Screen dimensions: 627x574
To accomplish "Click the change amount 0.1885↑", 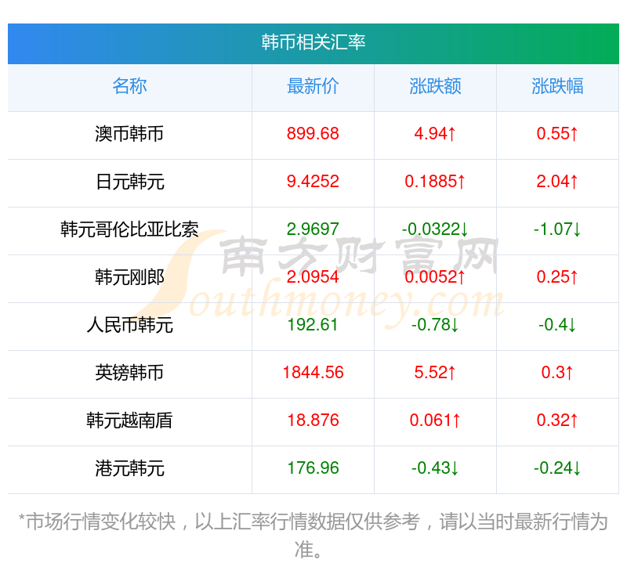I will pos(435,182).
